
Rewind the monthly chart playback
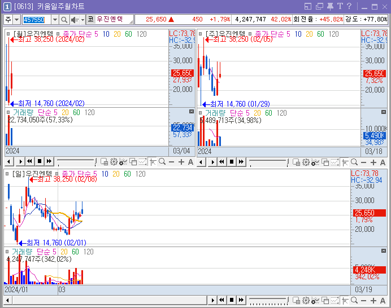point(30,161)
